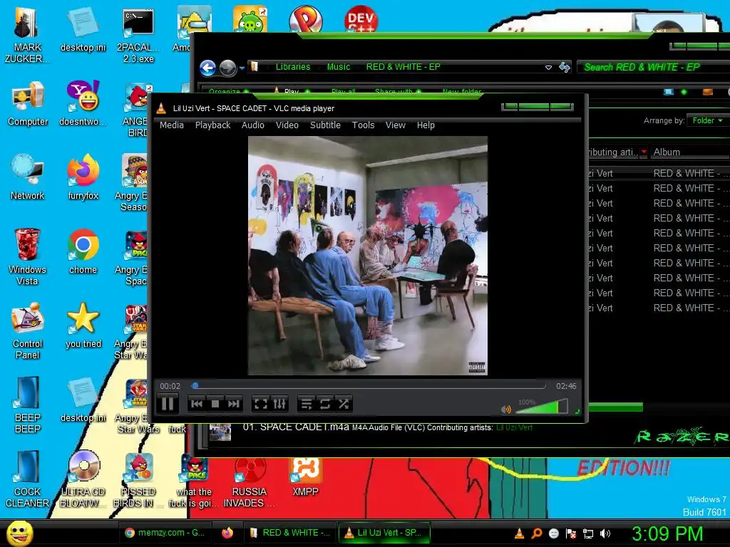
Task: Open the Network desktop icon
Action: pyautogui.click(x=28, y=177)
